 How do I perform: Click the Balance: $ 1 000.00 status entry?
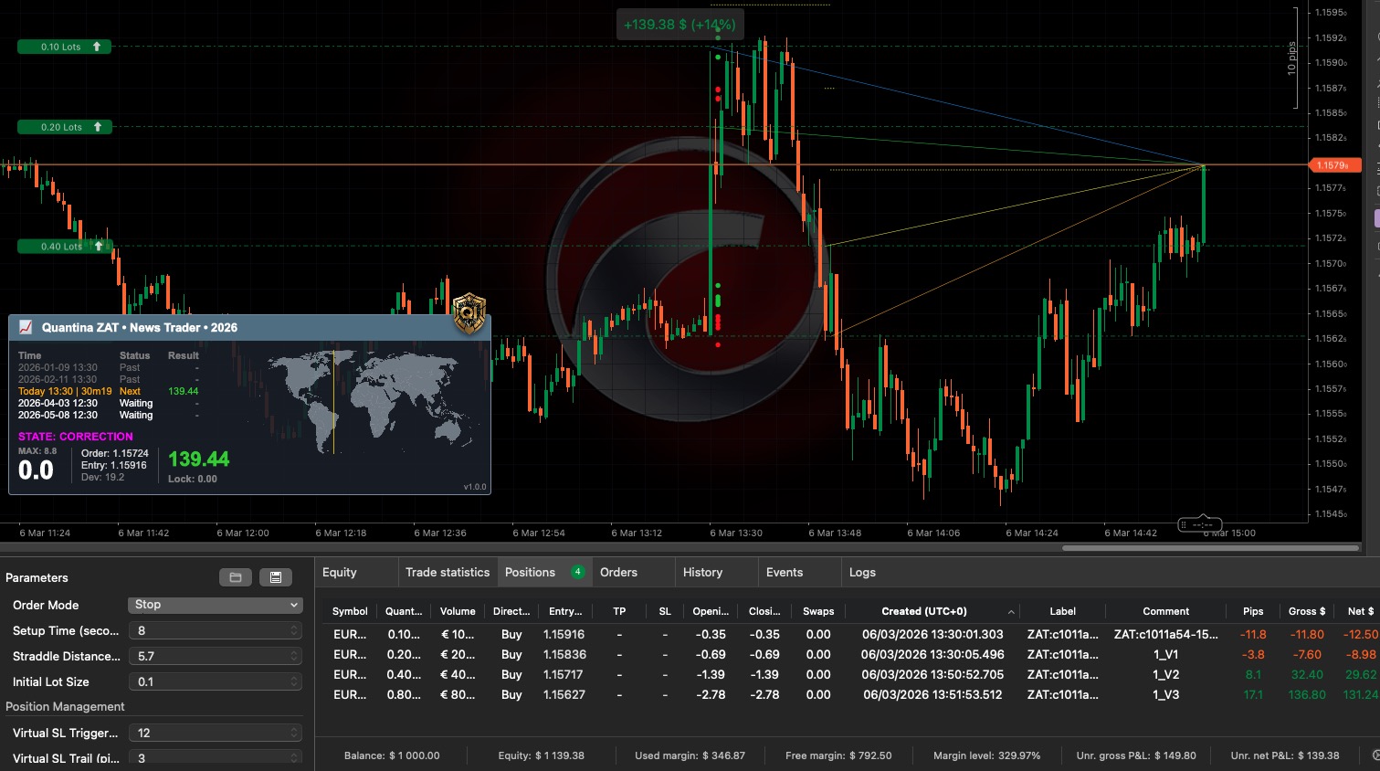(392, 755)
